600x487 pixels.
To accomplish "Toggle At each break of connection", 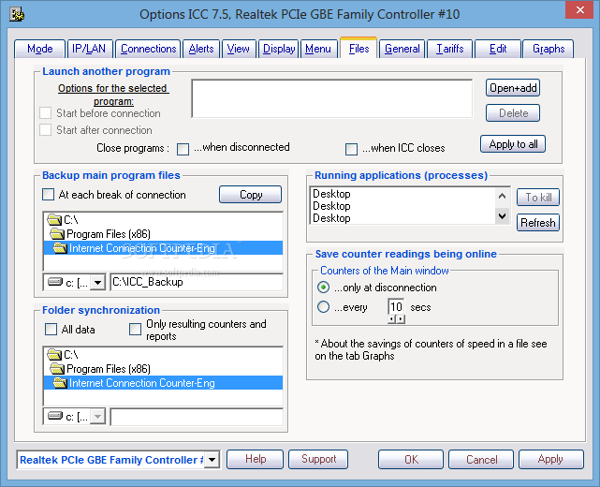I will coord(49,195).
